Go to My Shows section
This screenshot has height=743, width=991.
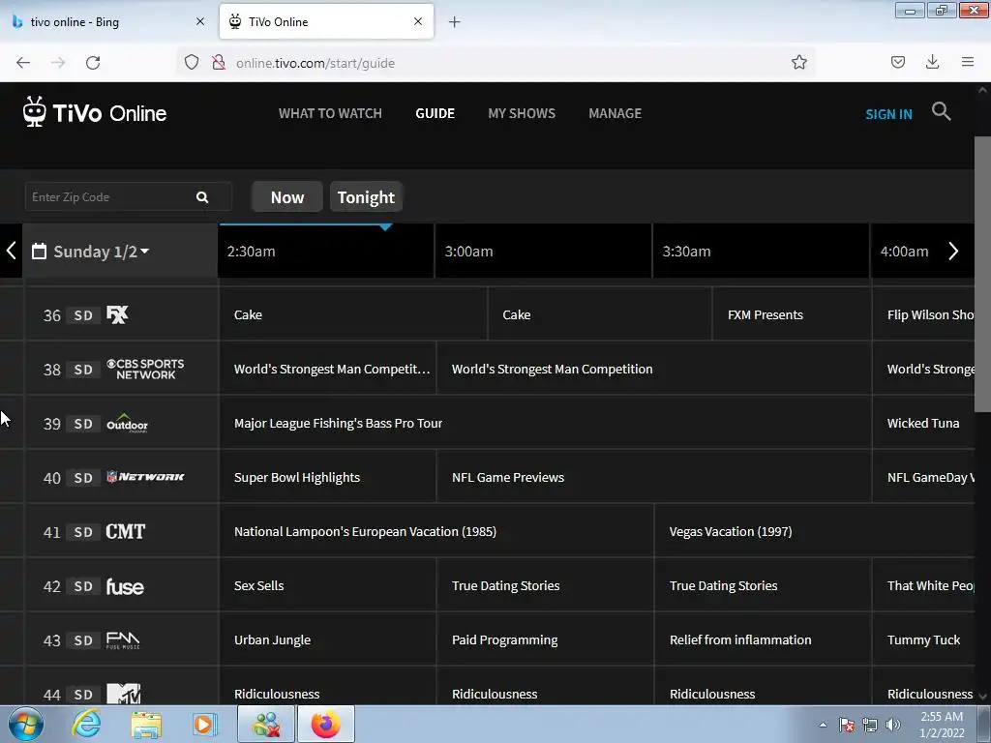pos(522,113)
